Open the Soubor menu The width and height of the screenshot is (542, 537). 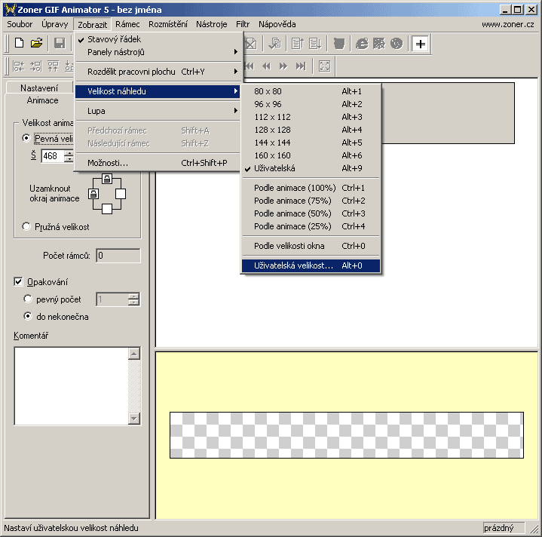(20, 24)
